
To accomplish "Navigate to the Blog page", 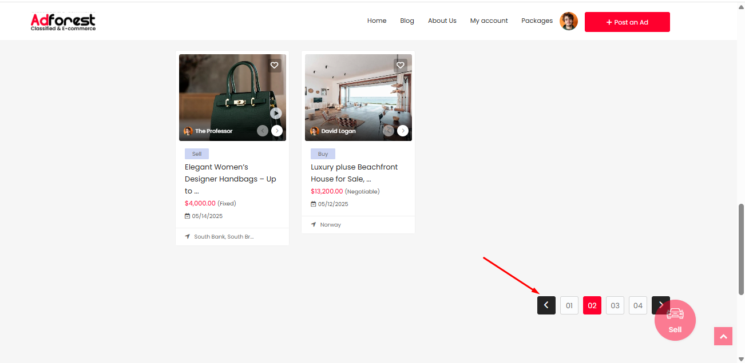I will click(407, 21).
